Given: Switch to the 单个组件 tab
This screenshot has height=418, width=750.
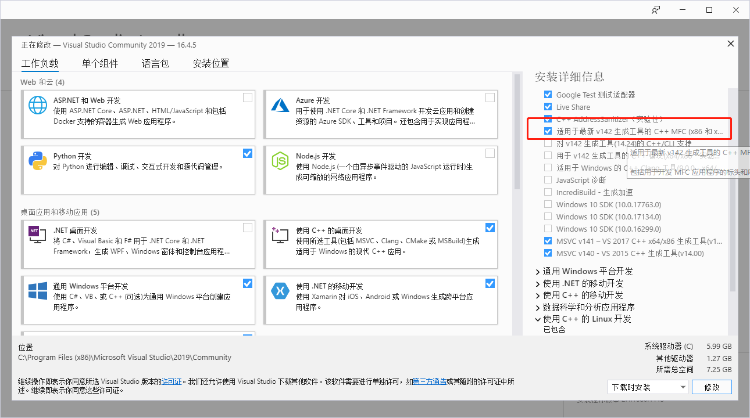Looking at the screenshot, I should (x=100, y=64).
